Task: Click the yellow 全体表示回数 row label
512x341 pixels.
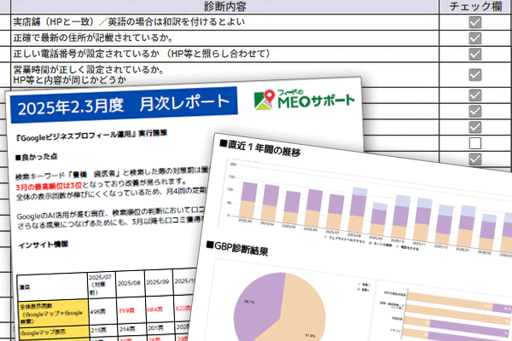Action: (x=53, y=313)
